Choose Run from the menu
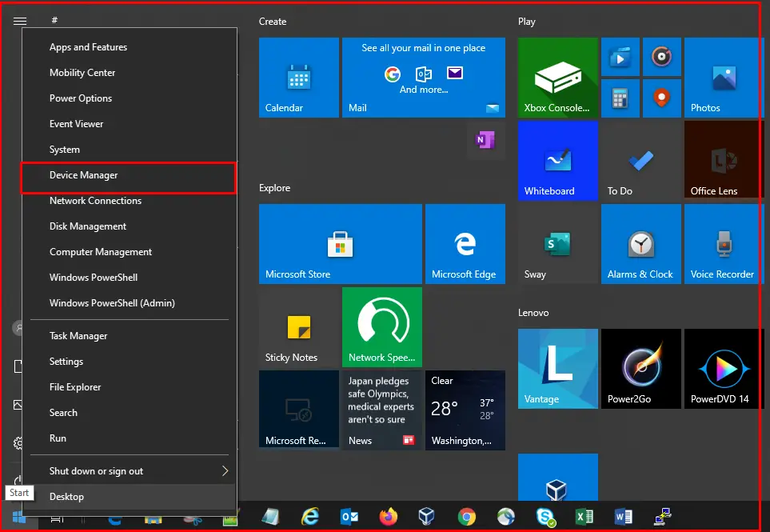770x532 pixels. (130, 438)
